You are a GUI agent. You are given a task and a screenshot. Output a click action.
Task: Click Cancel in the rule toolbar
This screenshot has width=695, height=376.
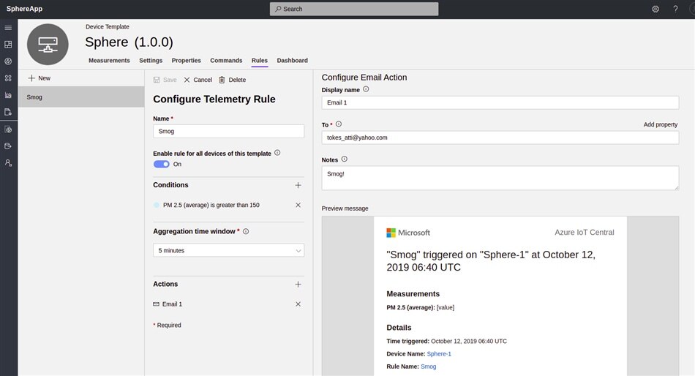click(198, 80)
